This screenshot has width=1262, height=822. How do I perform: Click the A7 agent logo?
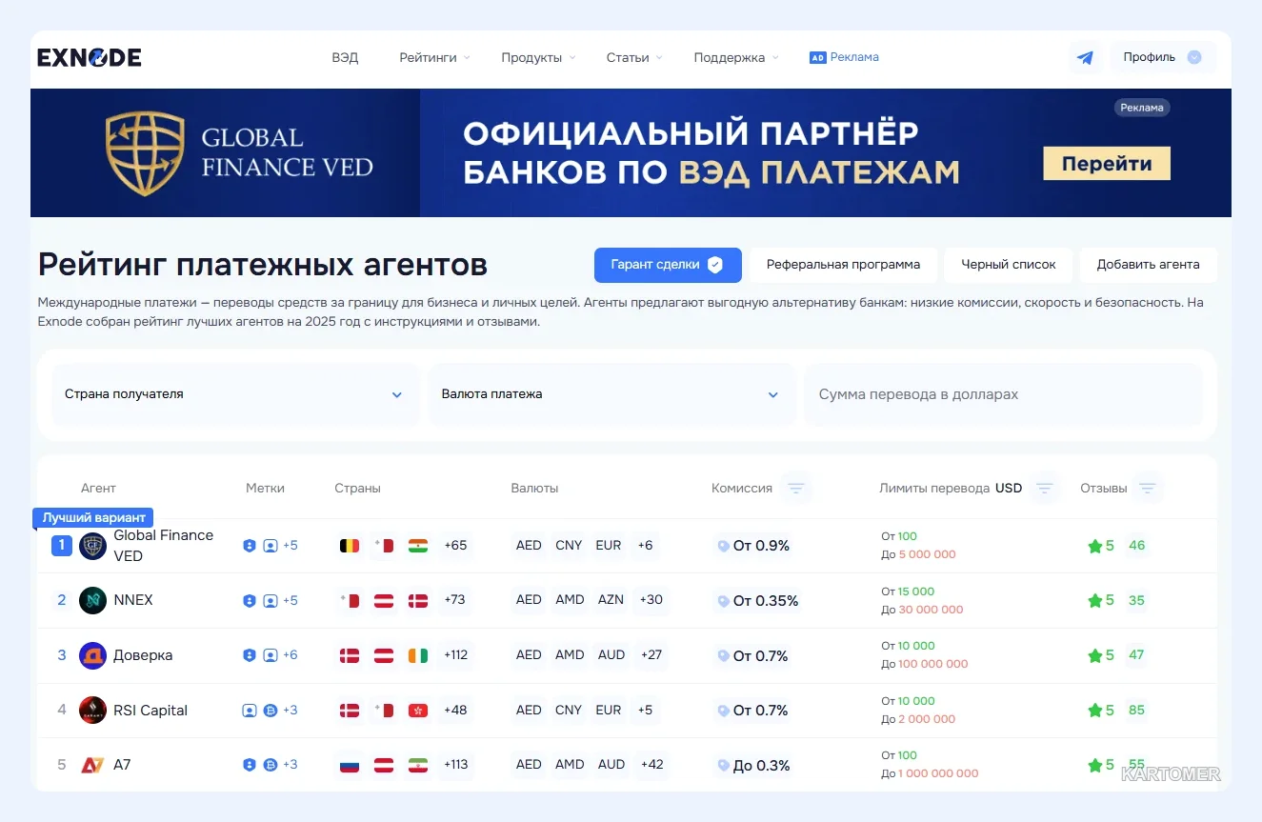click(x=92, y=765)
